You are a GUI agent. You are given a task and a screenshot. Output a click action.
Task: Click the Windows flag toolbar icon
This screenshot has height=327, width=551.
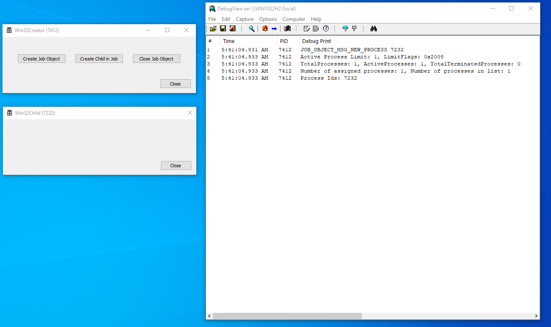coord(287,29)
